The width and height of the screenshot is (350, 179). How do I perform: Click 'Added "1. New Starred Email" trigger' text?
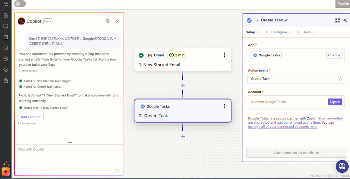tap(47, 81)
